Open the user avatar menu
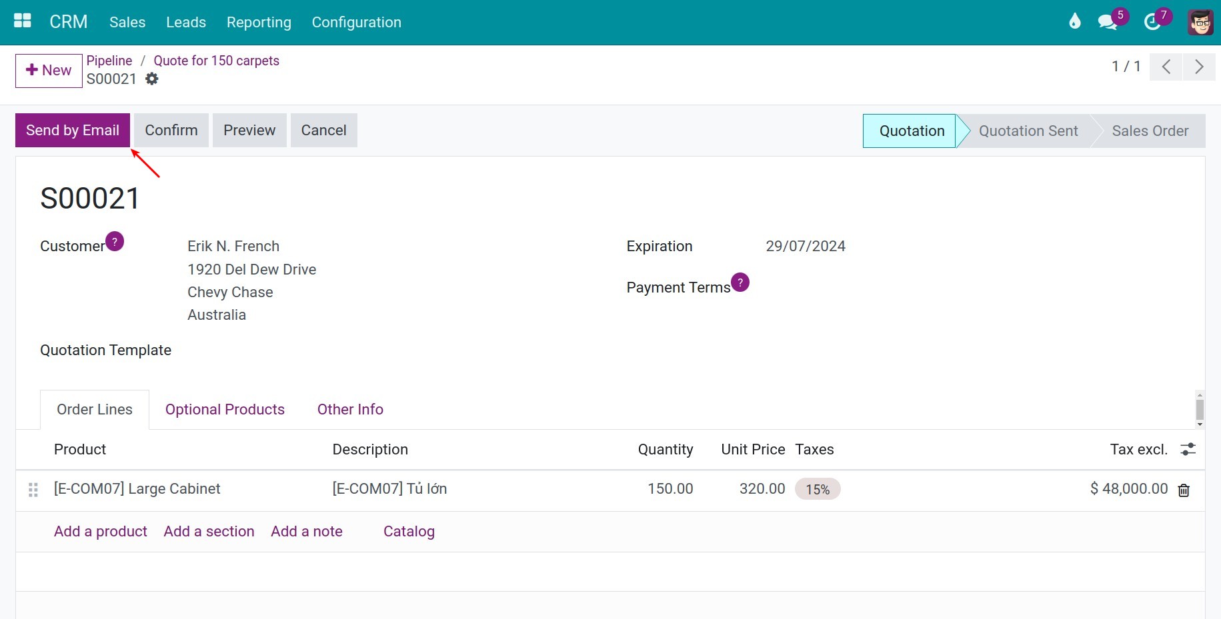This screenshot has width=1221, height=619. pyautogui.click(x=1200, y=22)
